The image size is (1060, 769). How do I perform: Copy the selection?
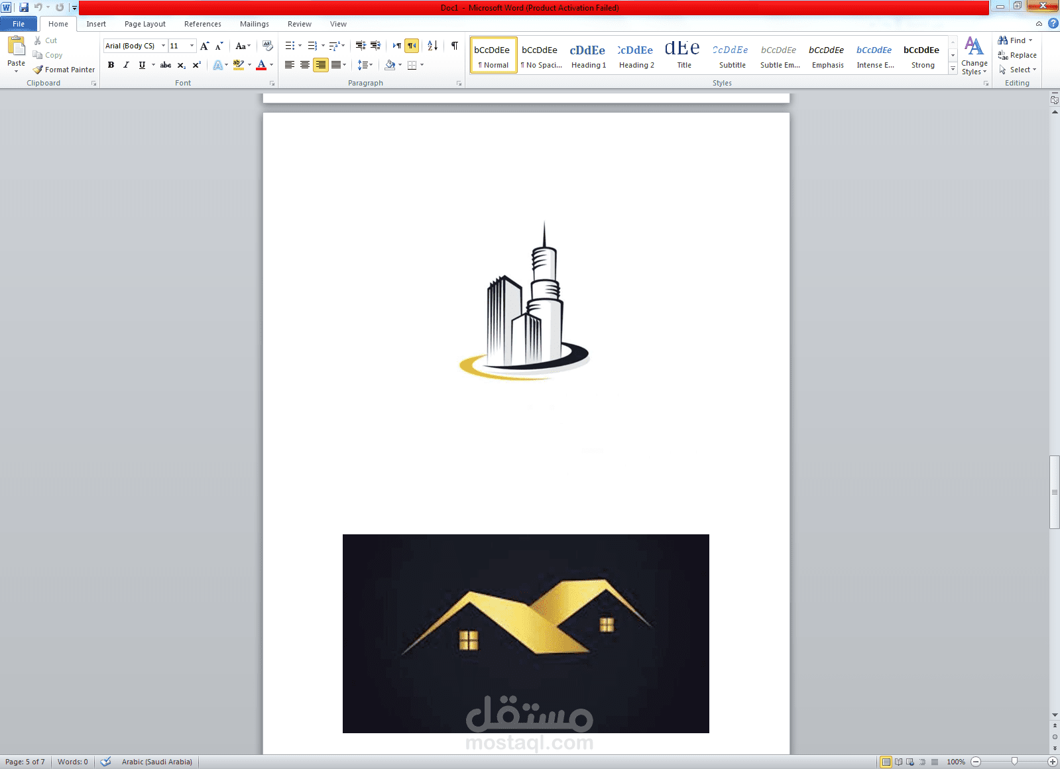pos(48,55)
